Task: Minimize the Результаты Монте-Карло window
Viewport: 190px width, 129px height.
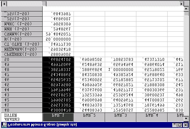Action: point(175,125)
